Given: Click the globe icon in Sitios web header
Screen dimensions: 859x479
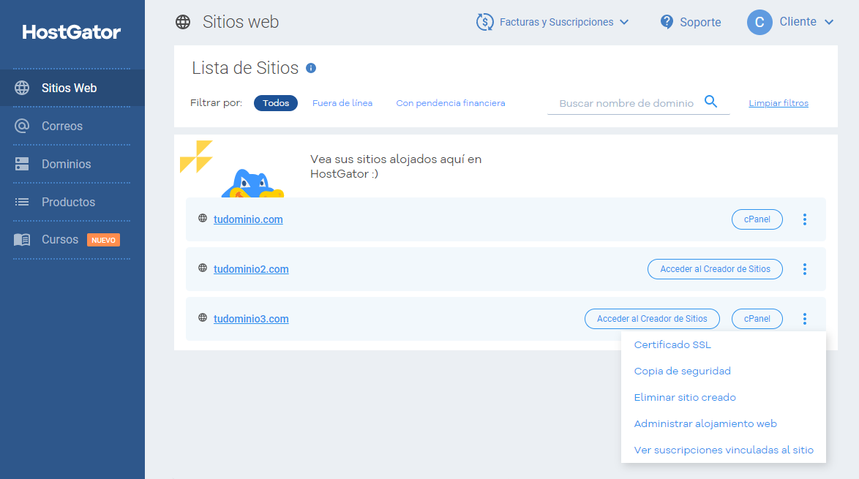Looking at the screenshot, I should 183,22.
